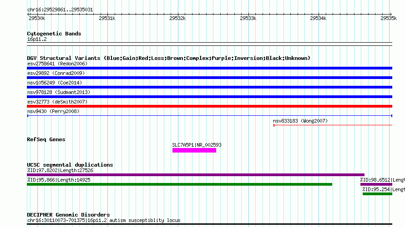The image size is (405, 227).
Task: Click the 29531k ruler tick label
Action: 107,18
